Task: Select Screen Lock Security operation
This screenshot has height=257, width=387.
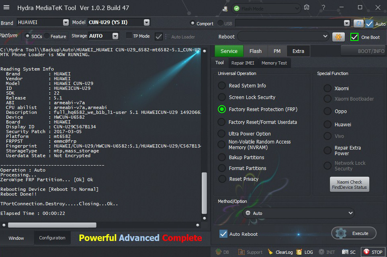Action: click(x=222, y=97)
